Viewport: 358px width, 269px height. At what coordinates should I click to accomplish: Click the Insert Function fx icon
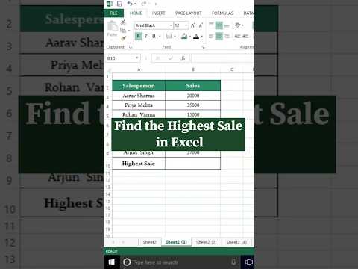click(183, 58)
